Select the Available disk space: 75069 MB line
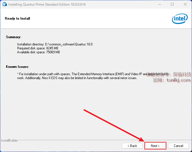This screenshot has height=152, width=192. click(x=39, y=52)
